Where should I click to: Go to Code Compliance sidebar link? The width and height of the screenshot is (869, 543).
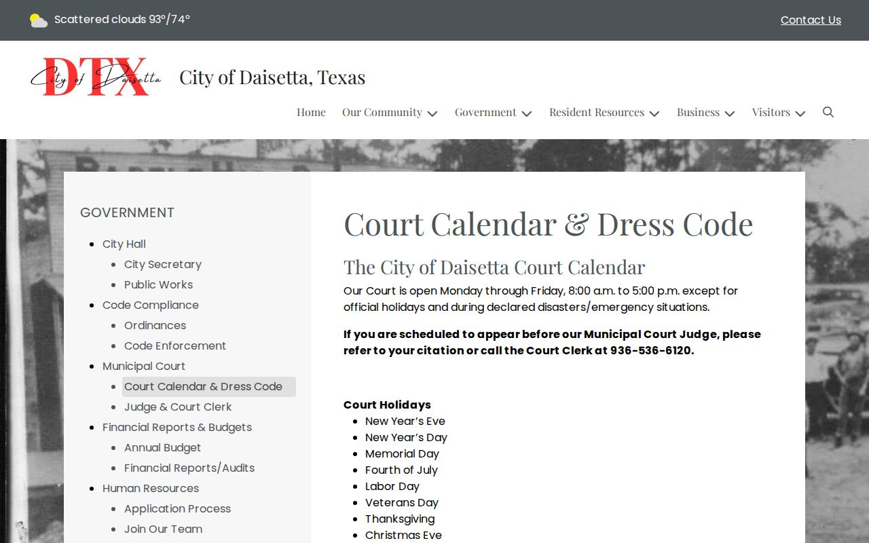click(151, 305)
